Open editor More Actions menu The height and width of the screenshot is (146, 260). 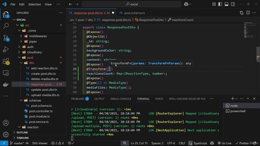254,13
